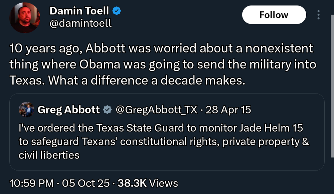Click the Damin Toell display name
The width and height of the screenshot is (334, 194).
pyautogui.click(x=79, y=11)
